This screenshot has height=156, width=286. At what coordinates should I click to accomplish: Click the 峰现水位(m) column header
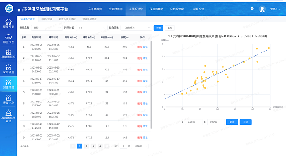(89, 37)
